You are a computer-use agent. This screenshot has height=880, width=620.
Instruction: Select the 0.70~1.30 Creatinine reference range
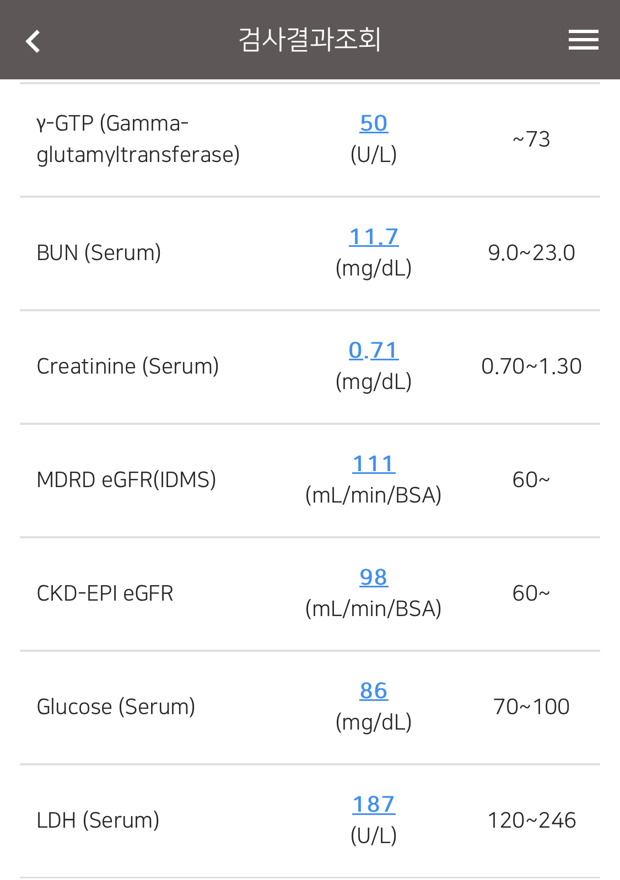point(531,366)
